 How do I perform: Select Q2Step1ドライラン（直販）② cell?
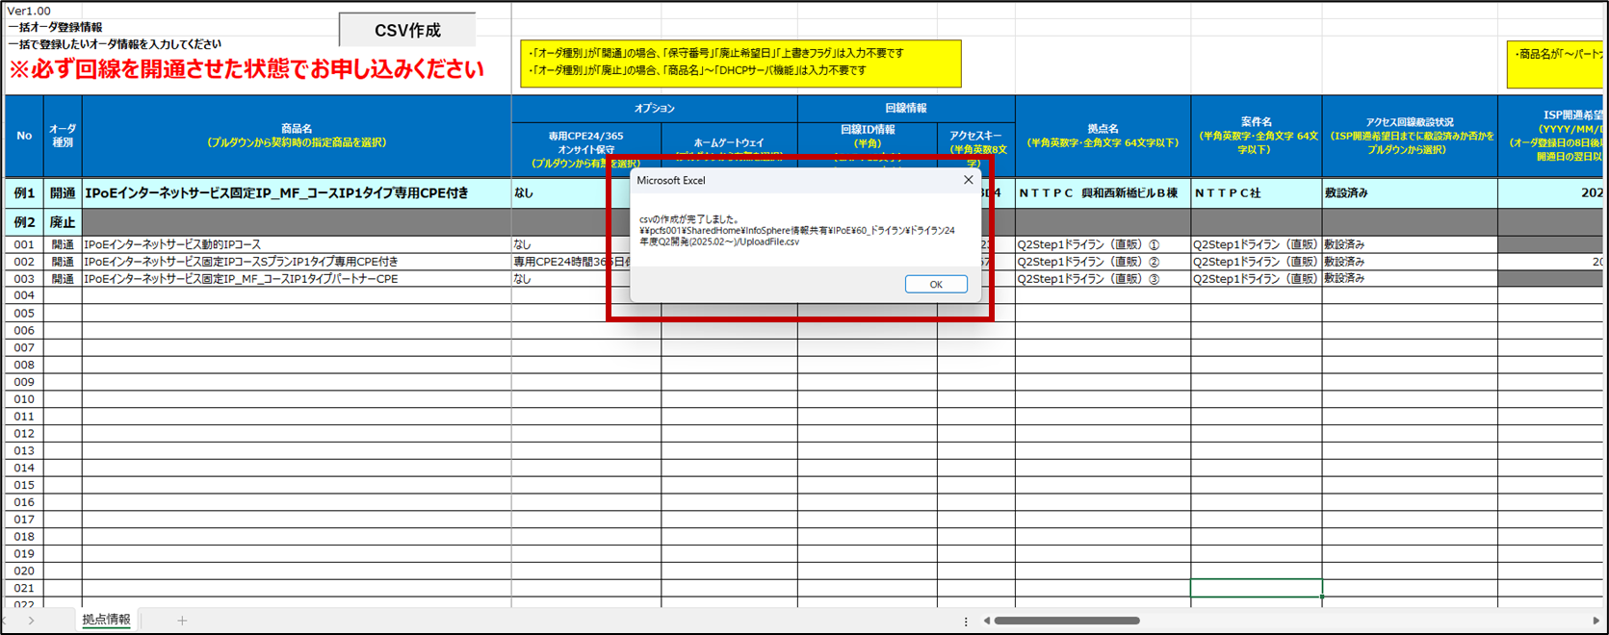pyautogui.click(x=1103, y=262)
